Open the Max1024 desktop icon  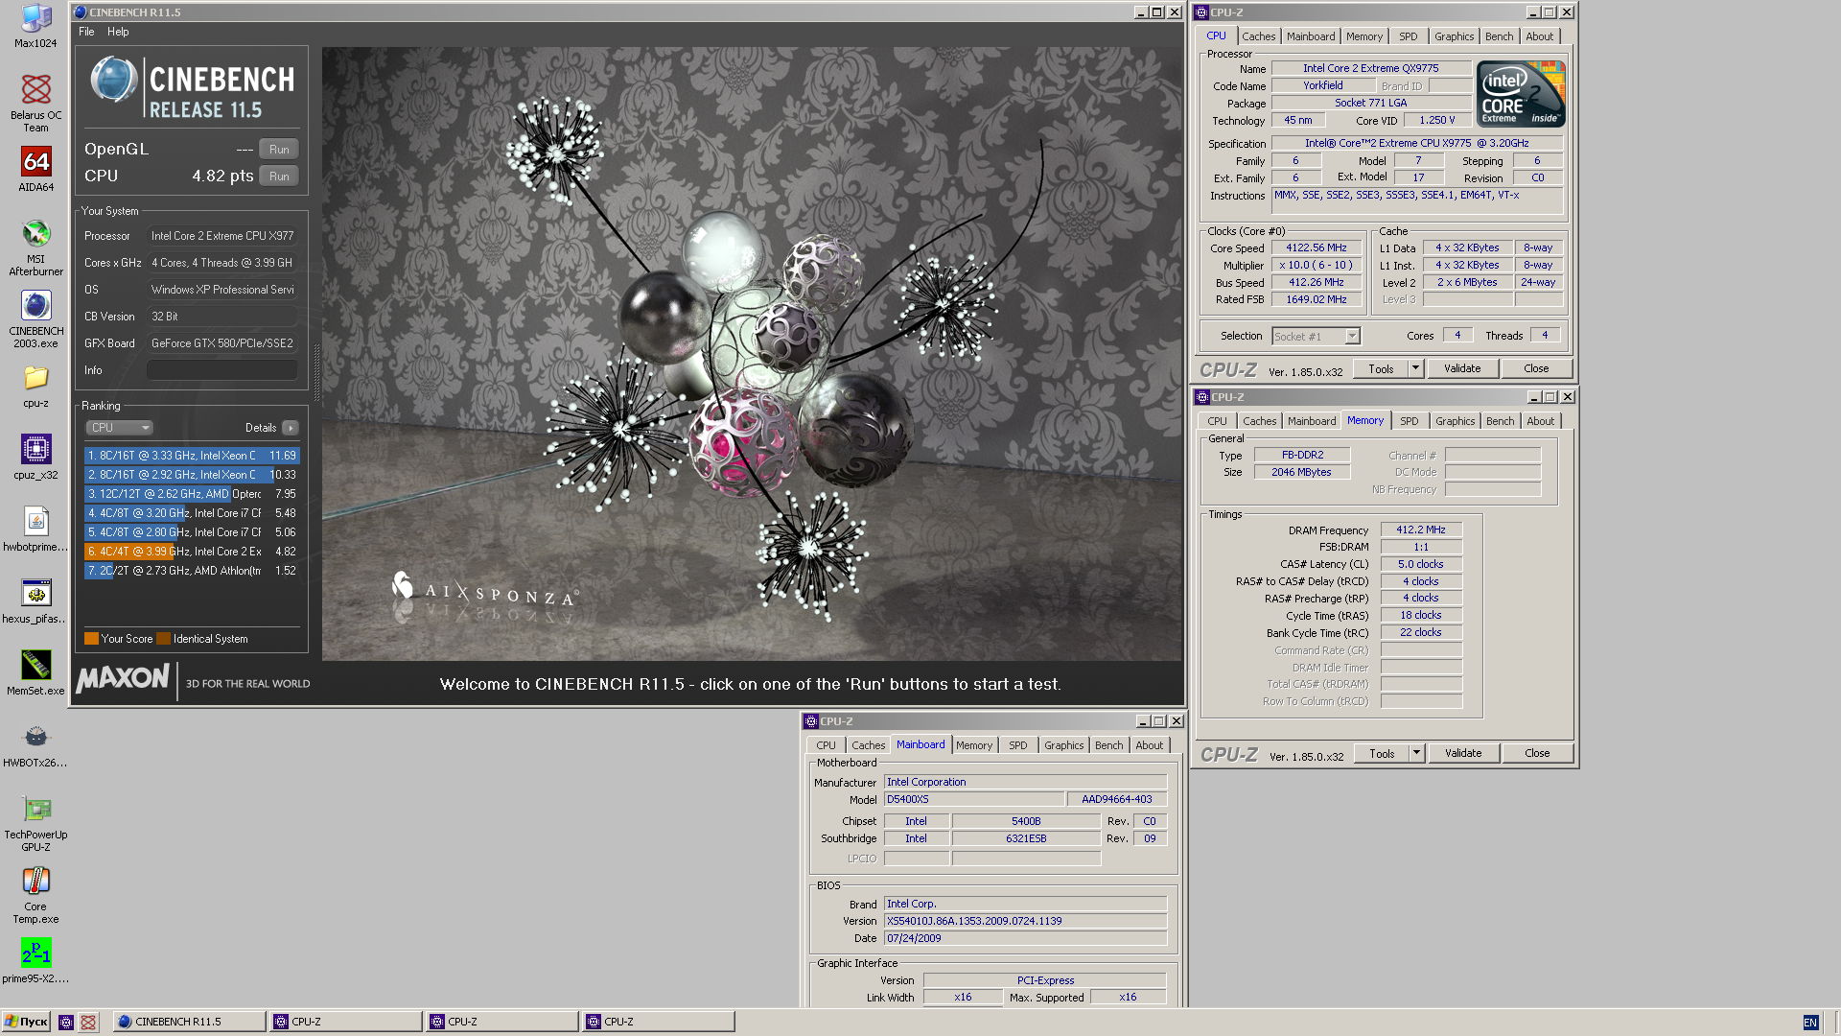[x=35, y=26]
